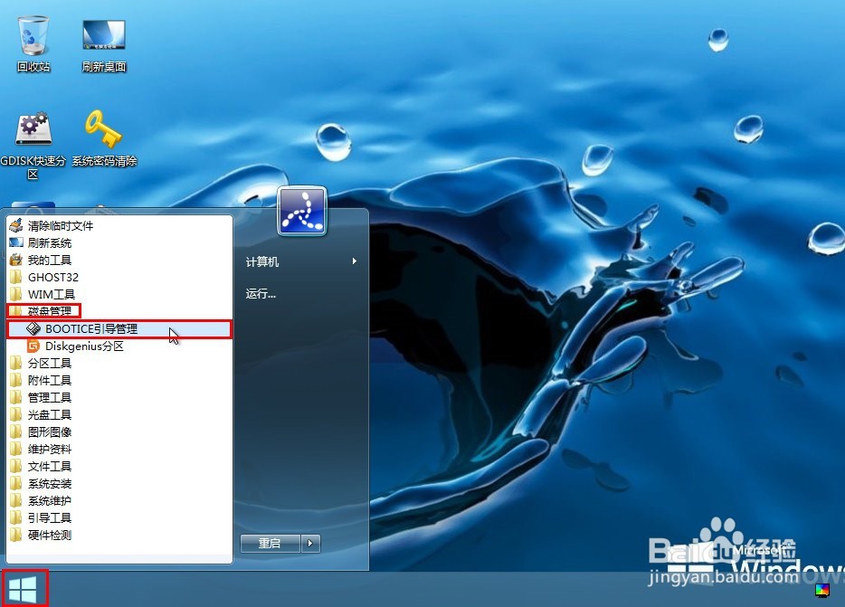This screenshot has width=845, height=607.
Task: Expand the 系统维护 folder
Action: 119,501
